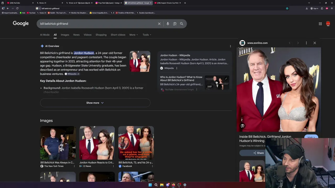The width and height of the screenshot is (335, 188).
Task: Open options beside Wikipedia source
Action: click(177, 68)
